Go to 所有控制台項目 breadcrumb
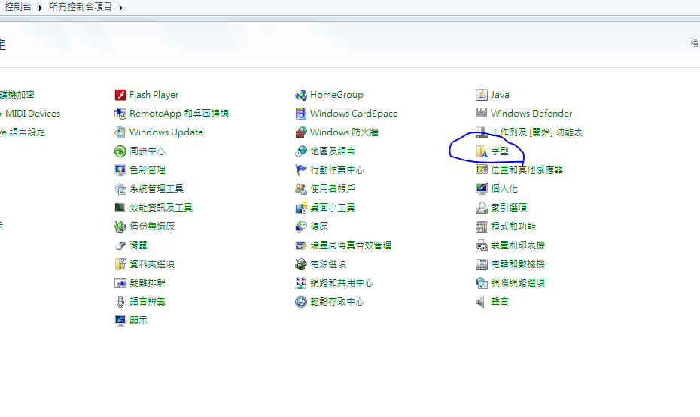The height and width of the screenshot is (417, 700). [81, 7]
